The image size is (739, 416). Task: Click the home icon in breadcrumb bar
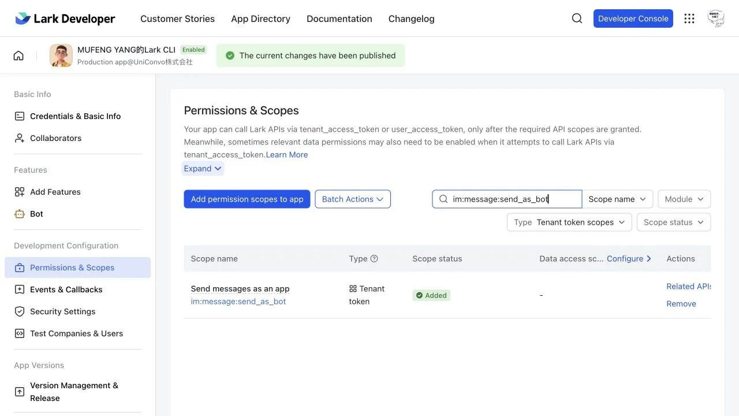18,55
